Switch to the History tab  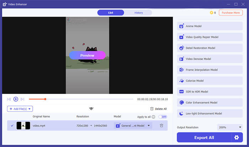tap(138, 13)
